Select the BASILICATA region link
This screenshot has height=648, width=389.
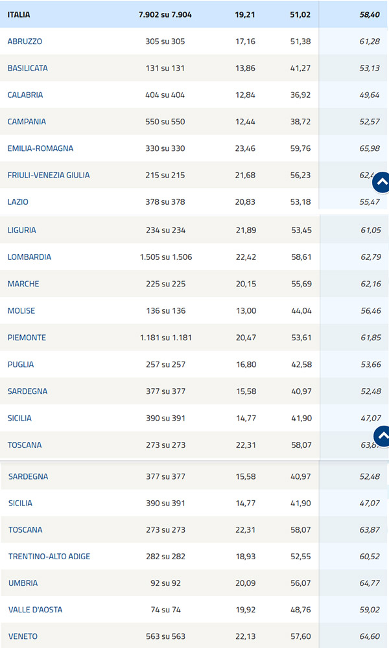27,68
